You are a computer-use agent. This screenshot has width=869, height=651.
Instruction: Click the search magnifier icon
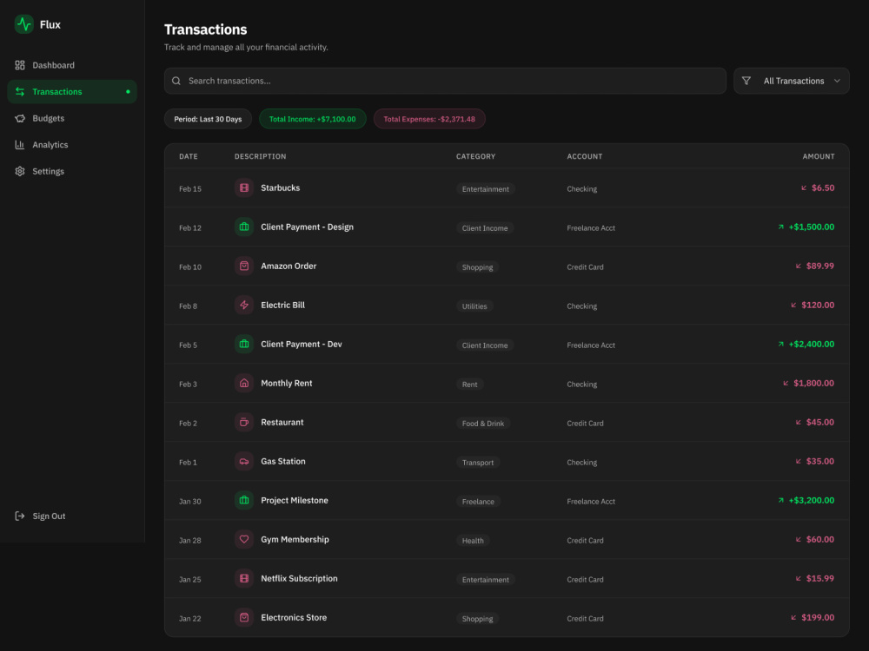pyautogui.click(x=176, y=81)
